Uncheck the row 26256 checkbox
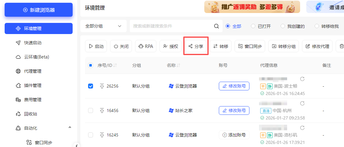The height and width of the screenshot is (147, 344). 90,86
